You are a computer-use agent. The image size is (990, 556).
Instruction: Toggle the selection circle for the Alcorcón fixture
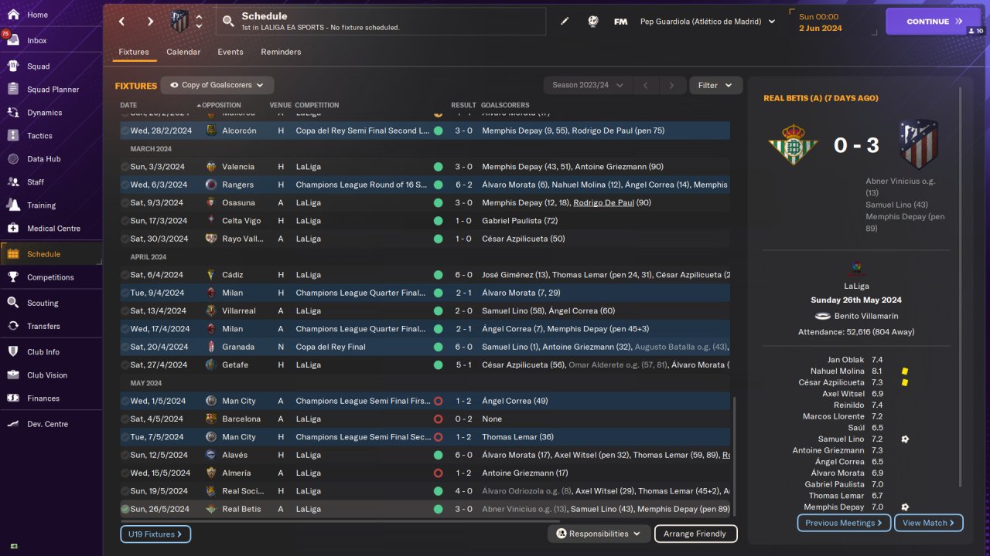coord(125,131)
